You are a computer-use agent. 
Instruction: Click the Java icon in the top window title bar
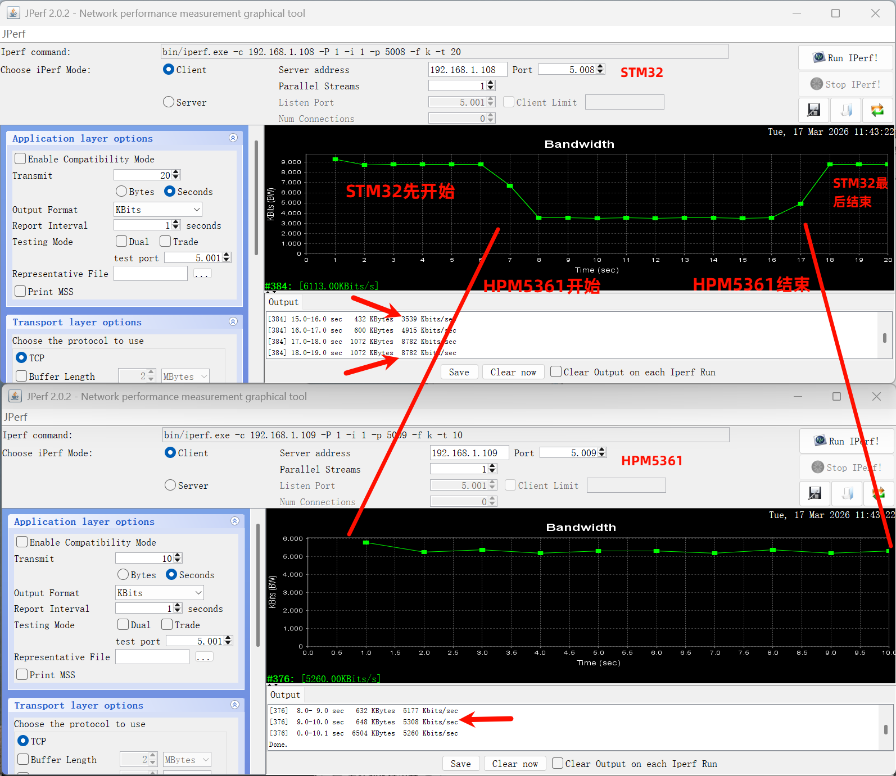pyautogui.click(x=13, y=13)
